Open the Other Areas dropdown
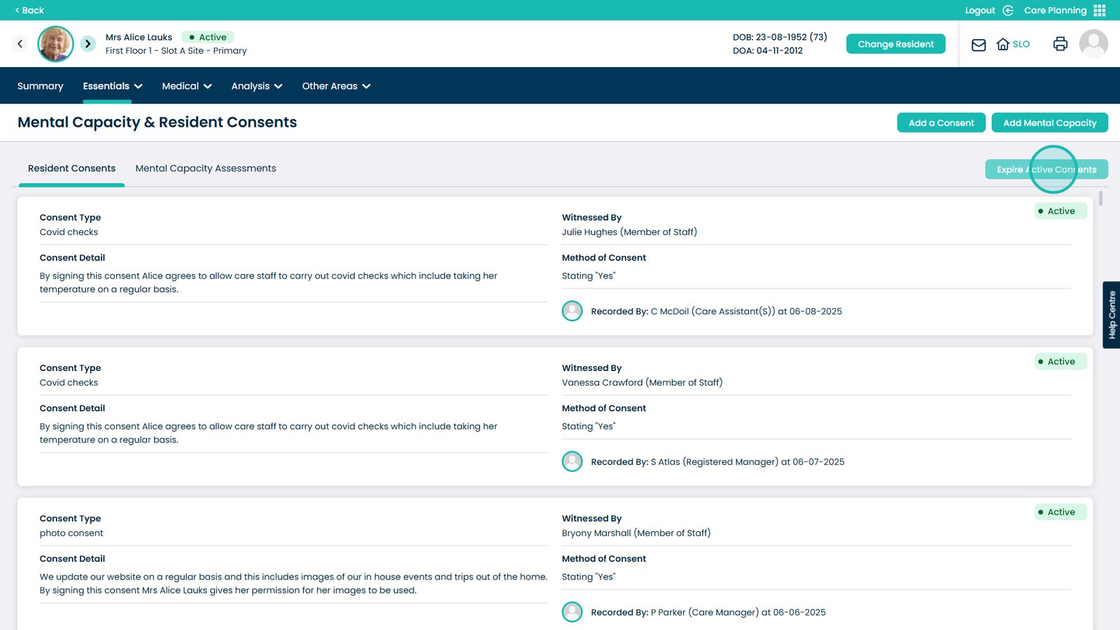Image resolution: width=1120 pixels, height=630 pixels. (336, 86)
